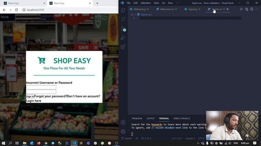Viewport: 261px width, 146px height.
Task: Open Chrome from the taskbar
Action: coord(46,143)
